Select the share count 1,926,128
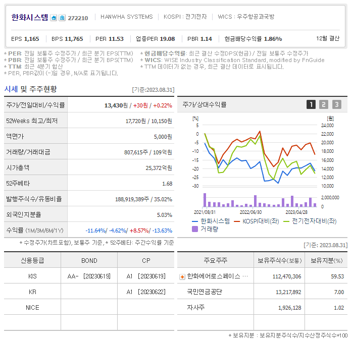Viewport: 353px width, 342px height. coord(289,308)
